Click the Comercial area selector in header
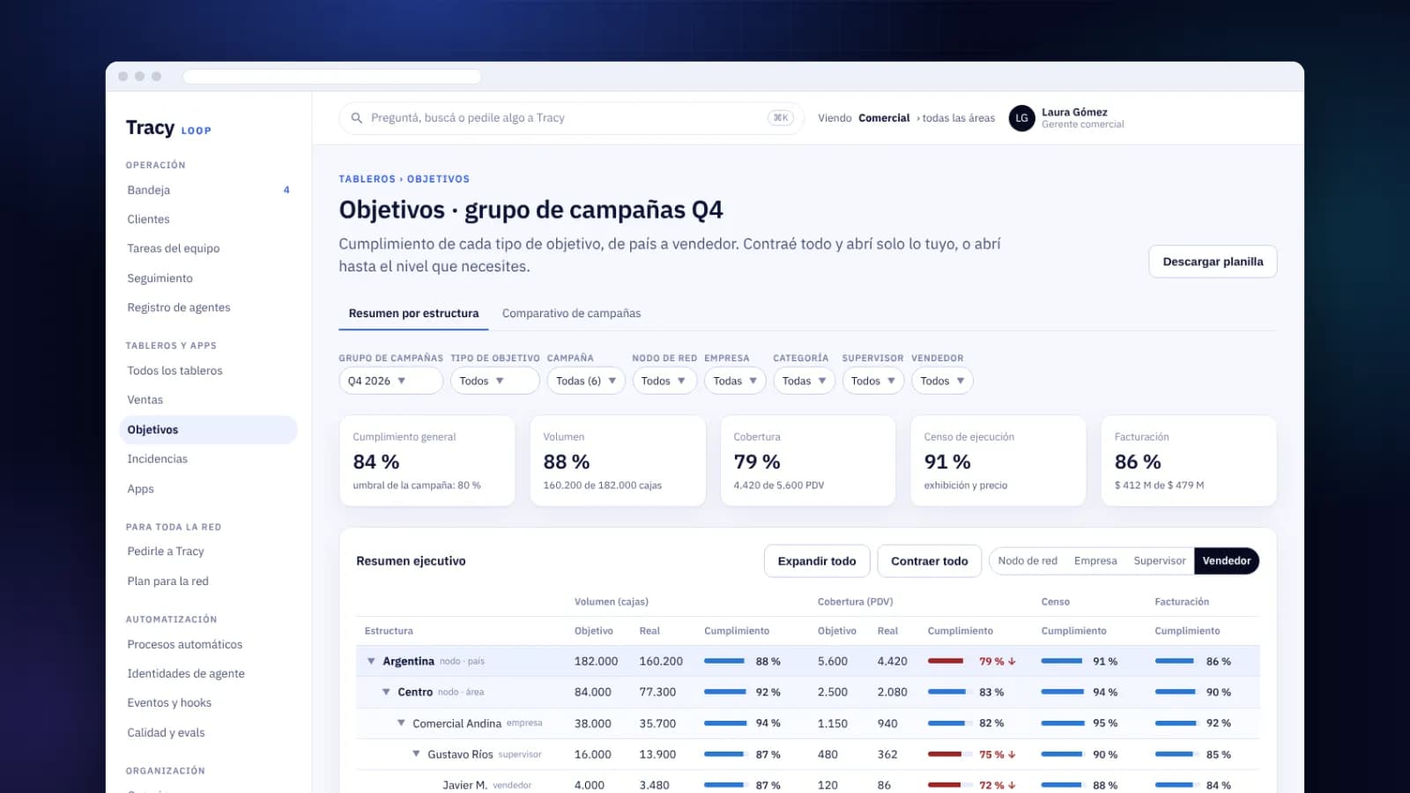Image resolution: width=1410 pixels, height=793 pixels. 884,118
